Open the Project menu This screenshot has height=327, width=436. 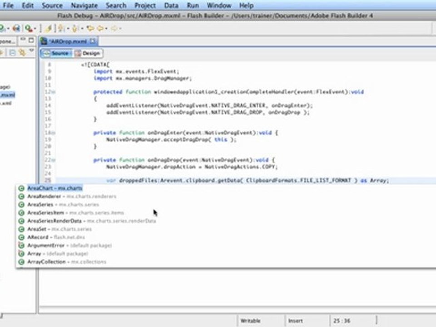coord(145,5)
